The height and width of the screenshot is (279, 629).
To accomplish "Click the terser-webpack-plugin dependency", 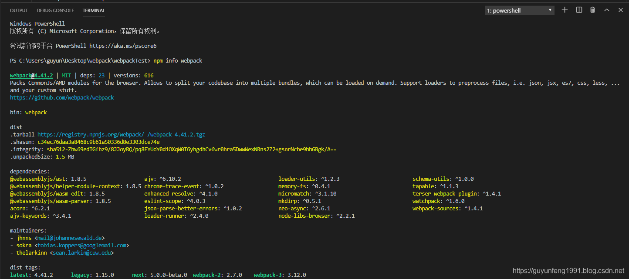I will (x=457, y=194).
